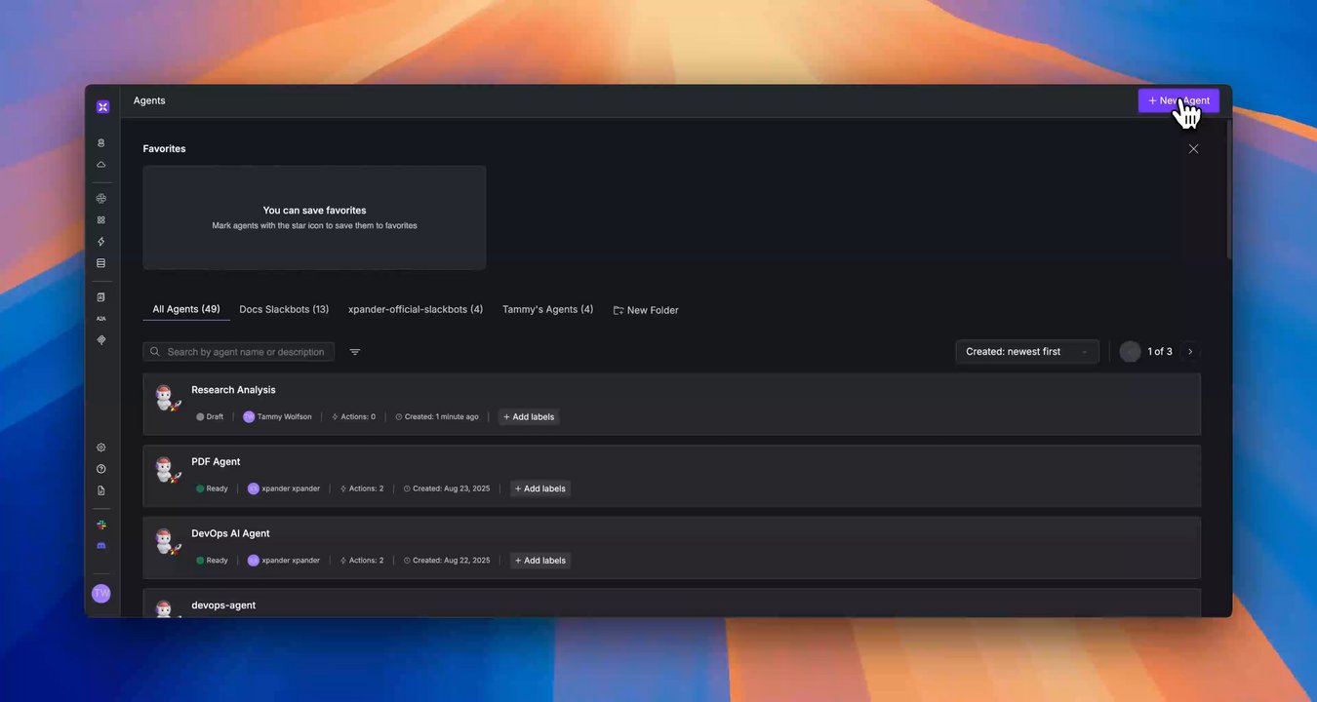Click the devops-agent robot avatar
Viewport: 1317px width, 702px height.
point(167,608)
